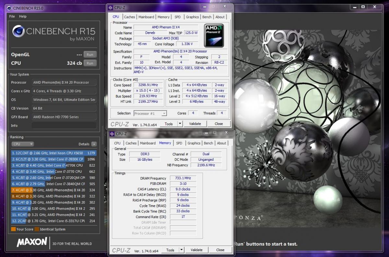Select Memory tab in bottom CPU-Z window
Screen dimensions: 389x257
[165, 143]
